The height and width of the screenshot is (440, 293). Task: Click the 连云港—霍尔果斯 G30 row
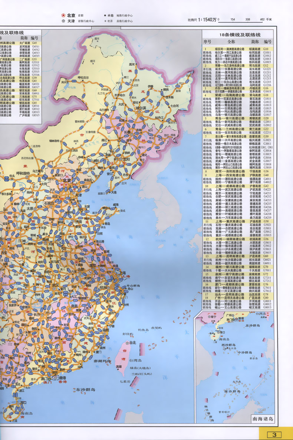[x=237, y=137]
